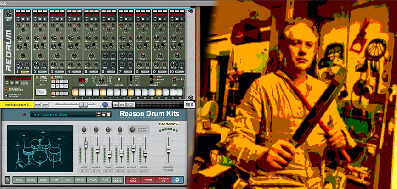
Task: Click the SELECT button on Redrum channel 3
Action: coord(59,72)
